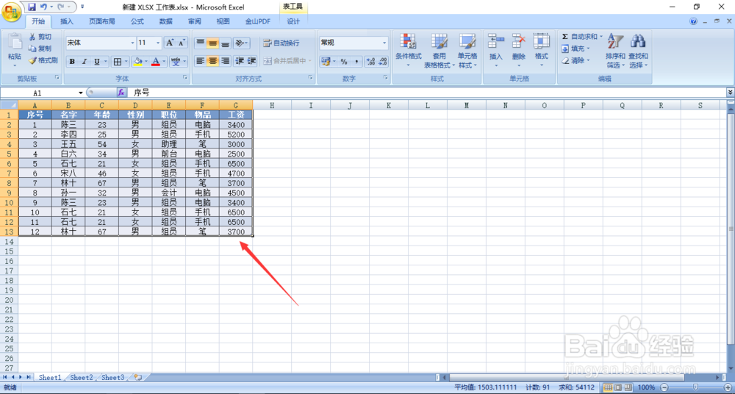Screen dimensions: 735x394
Task: Open Cell Styles (单元格样式)
Action: click(467, 51)
